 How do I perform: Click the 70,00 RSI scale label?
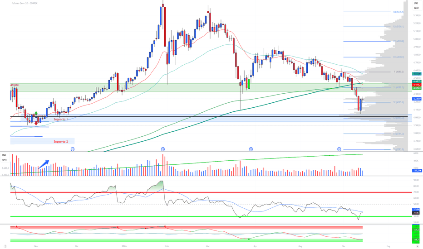pyautogui.click(x=416, y=192)
